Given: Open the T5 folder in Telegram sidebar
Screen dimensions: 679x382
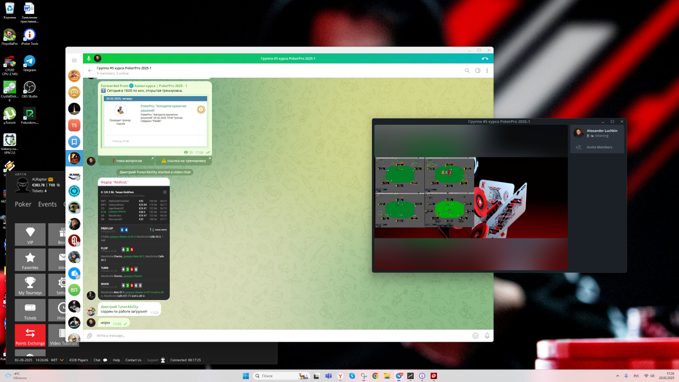Looking at the screenshot, I should [x=74, y=125].
